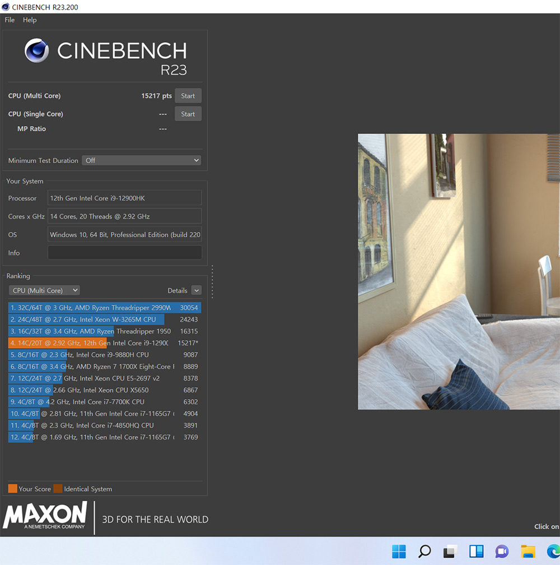Click the 30054 score value

tap(189, 308)
